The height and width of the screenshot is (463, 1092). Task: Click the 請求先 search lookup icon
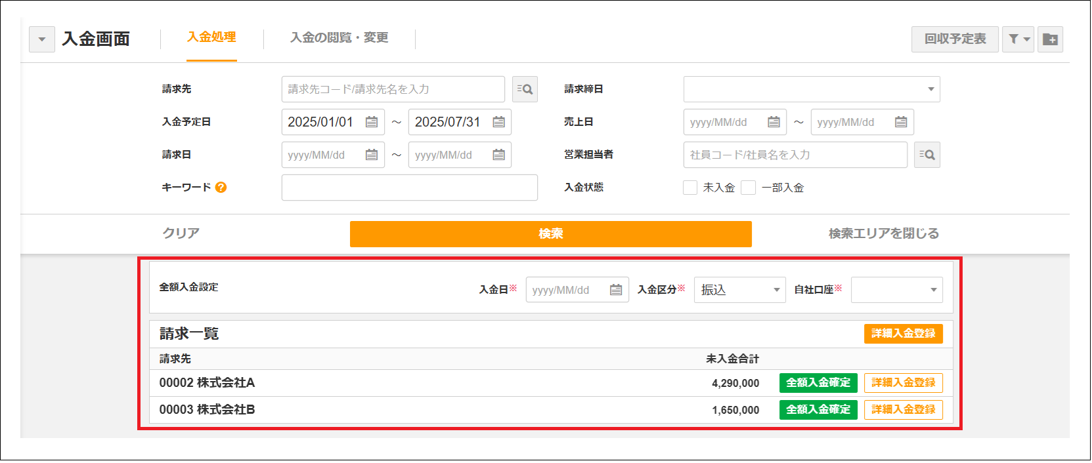pos(525,89)
